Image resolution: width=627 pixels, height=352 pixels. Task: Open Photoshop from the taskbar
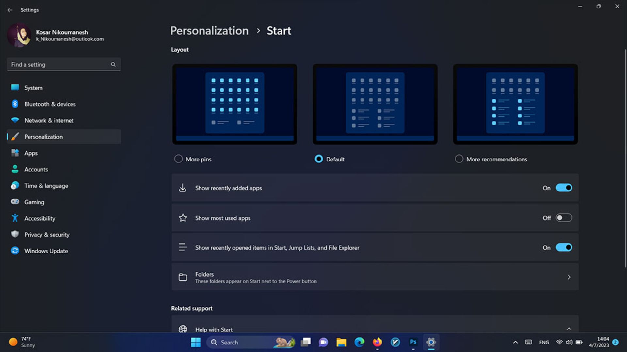coord(413,342)
